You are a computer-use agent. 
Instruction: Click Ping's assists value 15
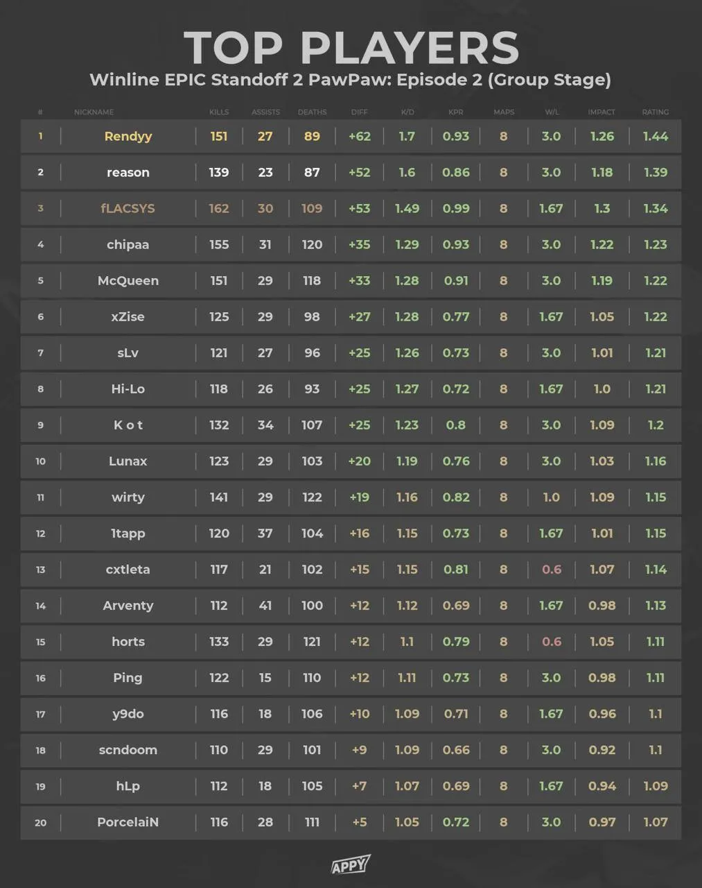pos(265,678)
